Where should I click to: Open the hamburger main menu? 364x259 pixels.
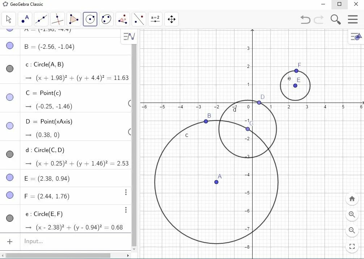353,20
